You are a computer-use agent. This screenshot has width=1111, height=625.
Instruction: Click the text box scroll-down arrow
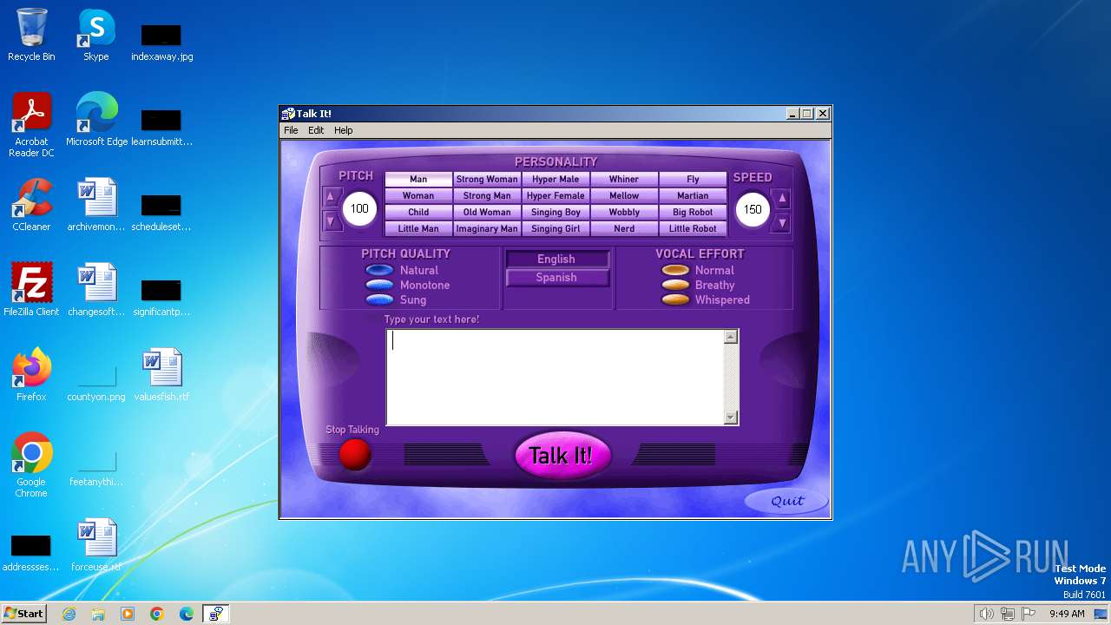[x=731, y=418]
